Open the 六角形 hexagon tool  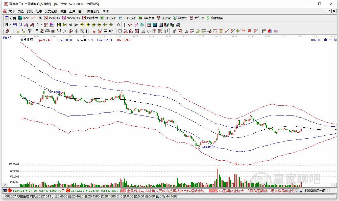197,18
